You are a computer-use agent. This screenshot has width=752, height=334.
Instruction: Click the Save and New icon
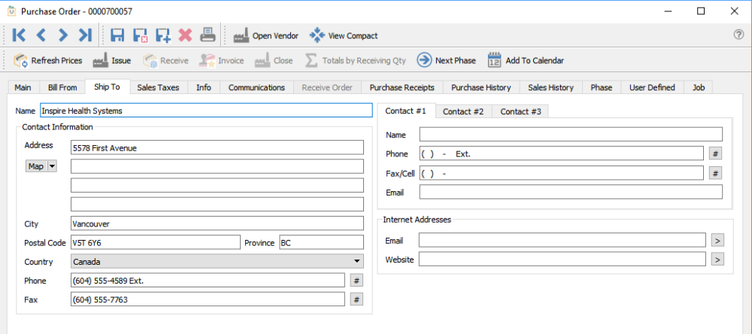tap(162, 35)
